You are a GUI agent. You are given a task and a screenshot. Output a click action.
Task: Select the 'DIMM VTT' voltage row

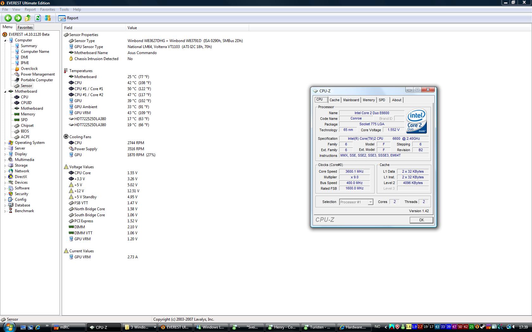pyautogui.click(x=103, y=233)
